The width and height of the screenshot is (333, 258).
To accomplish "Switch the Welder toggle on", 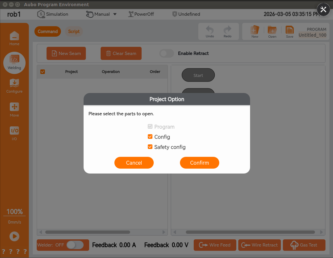I will coord(75,245).
